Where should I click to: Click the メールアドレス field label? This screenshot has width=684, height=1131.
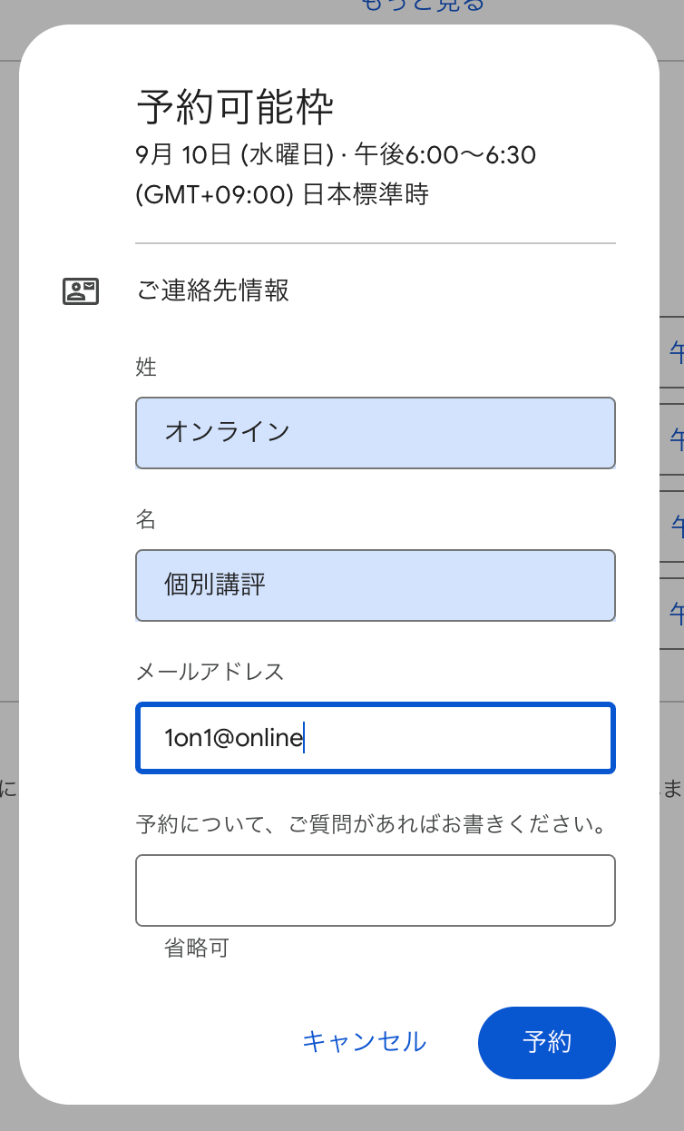(x=210, y=672)
